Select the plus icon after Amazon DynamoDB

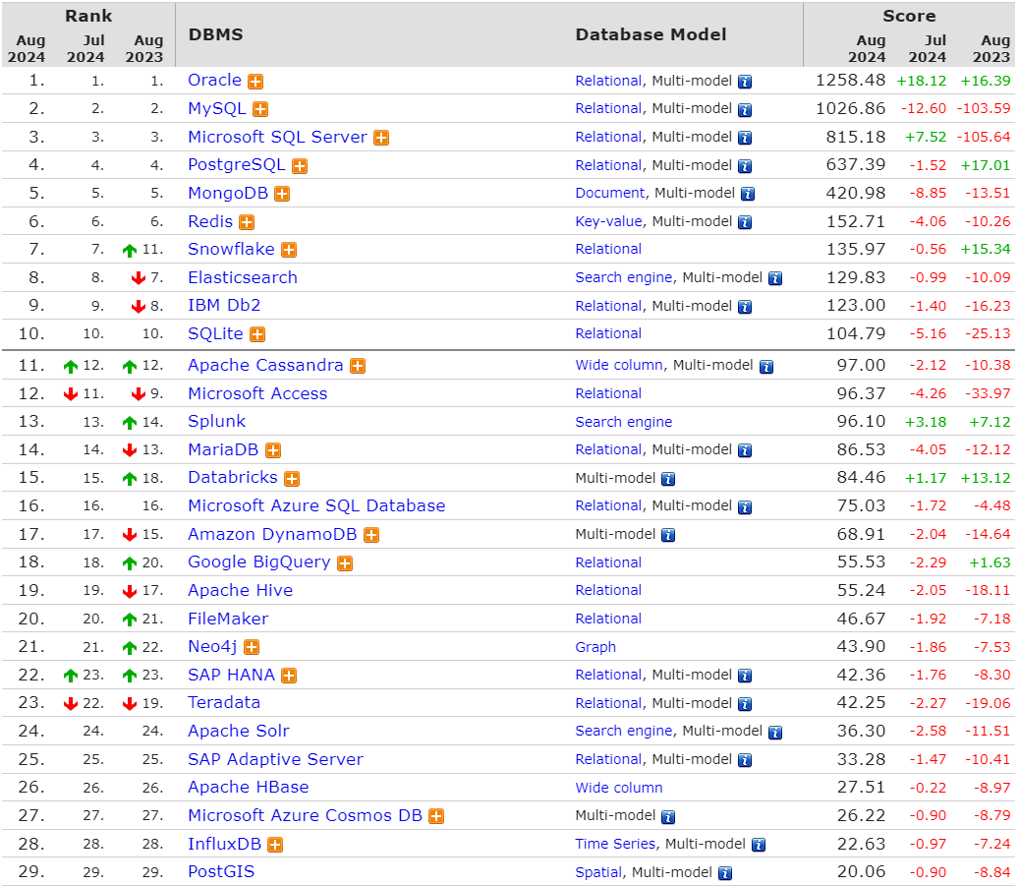coord(371,535)
